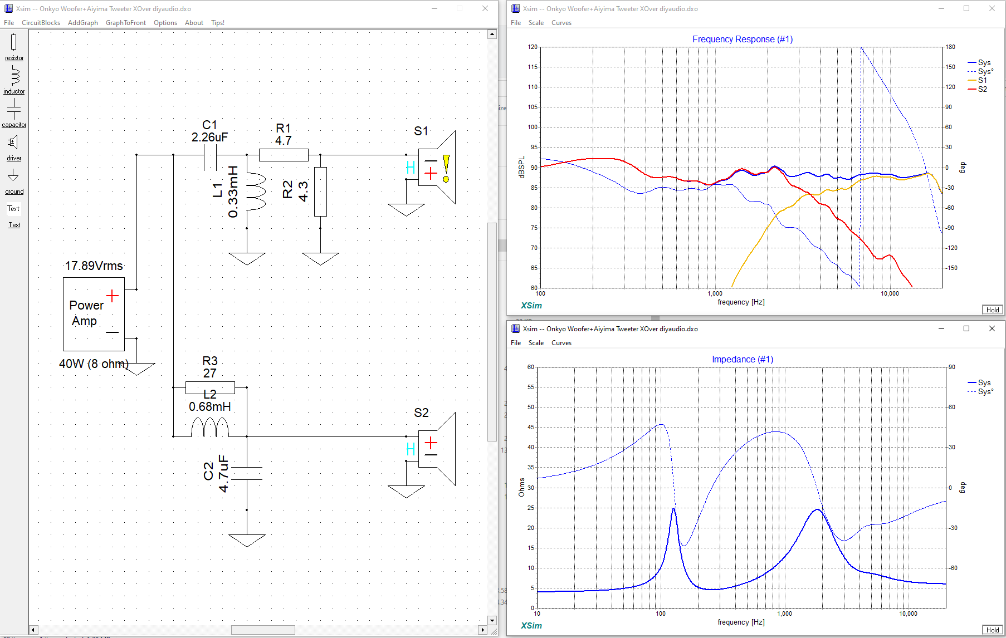Open the Tips! menu
The image size is (1006, 638).
(218, 23)
